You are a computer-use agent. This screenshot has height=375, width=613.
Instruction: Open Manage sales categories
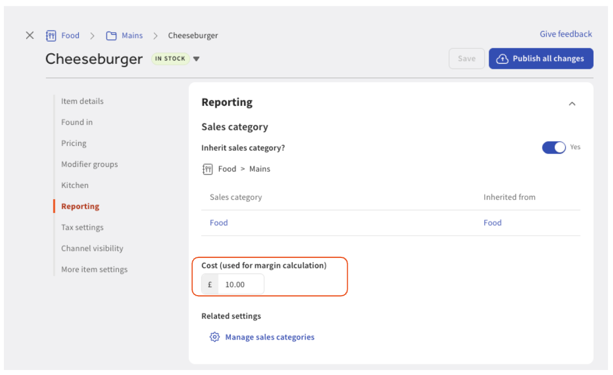[269, 337]
